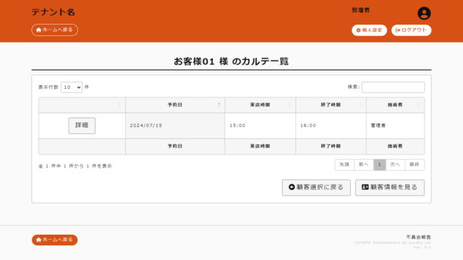The width and height of the screenshot is (463, 260).
Task: Click the 全 1 件中 record count text
Action: click(75, 166)
